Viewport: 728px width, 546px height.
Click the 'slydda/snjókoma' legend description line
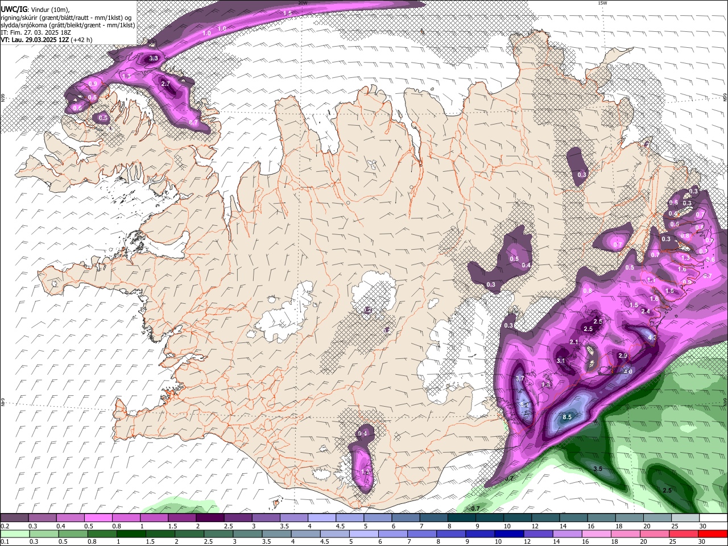tap(68, 25)
